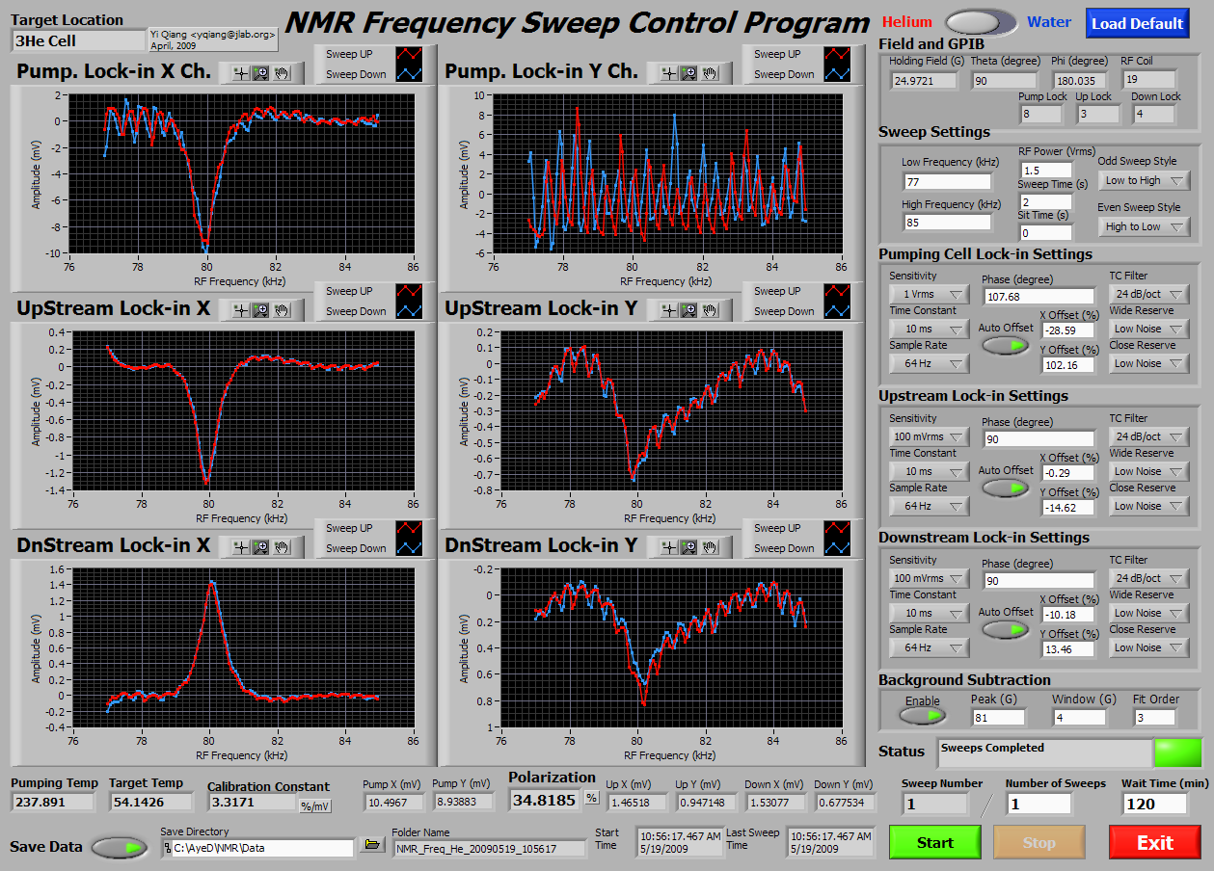Click Background Subtraction Peak (G) field
The image size is (1214, 871).
(998, 717)
